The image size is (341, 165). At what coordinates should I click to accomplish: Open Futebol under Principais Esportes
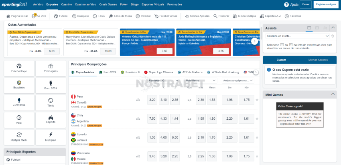point(35,159)
